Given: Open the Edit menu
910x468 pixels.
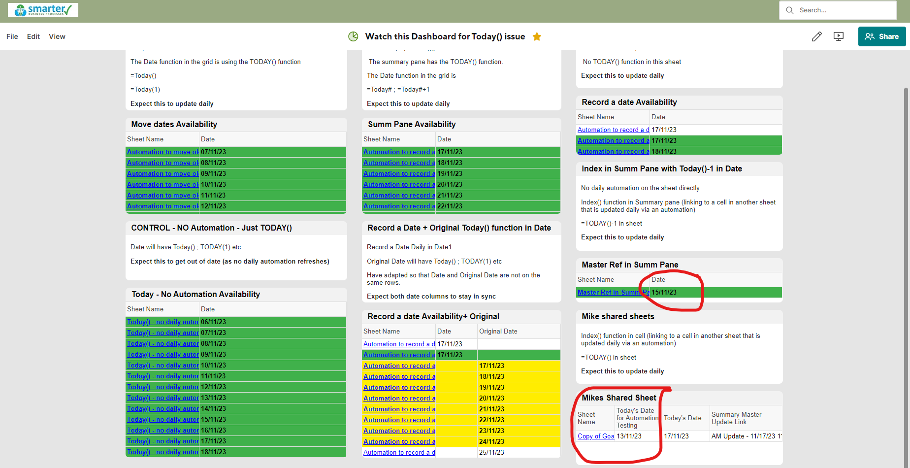Looking at the screenshot, I should coord(33,36).
